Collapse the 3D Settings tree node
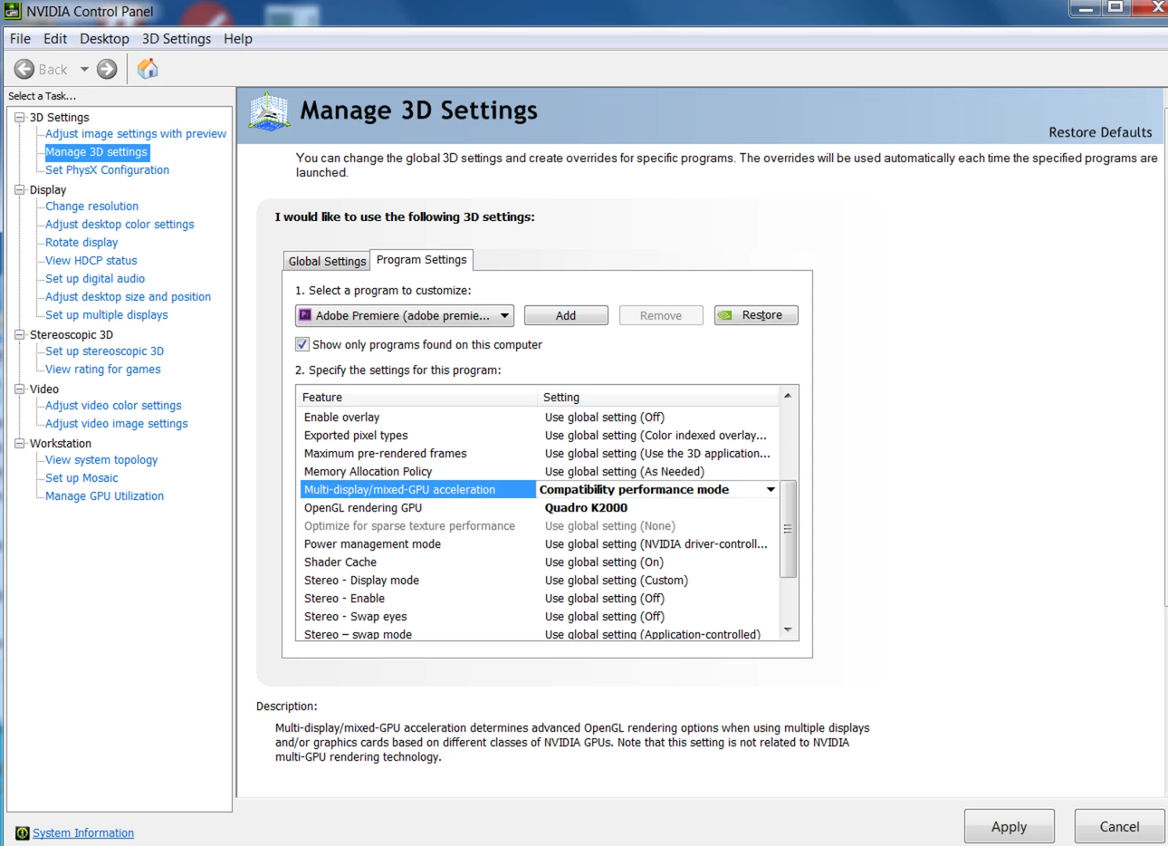 tap(20, 117)
